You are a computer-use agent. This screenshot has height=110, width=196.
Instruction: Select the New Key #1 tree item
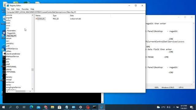(x=12, y=36)
